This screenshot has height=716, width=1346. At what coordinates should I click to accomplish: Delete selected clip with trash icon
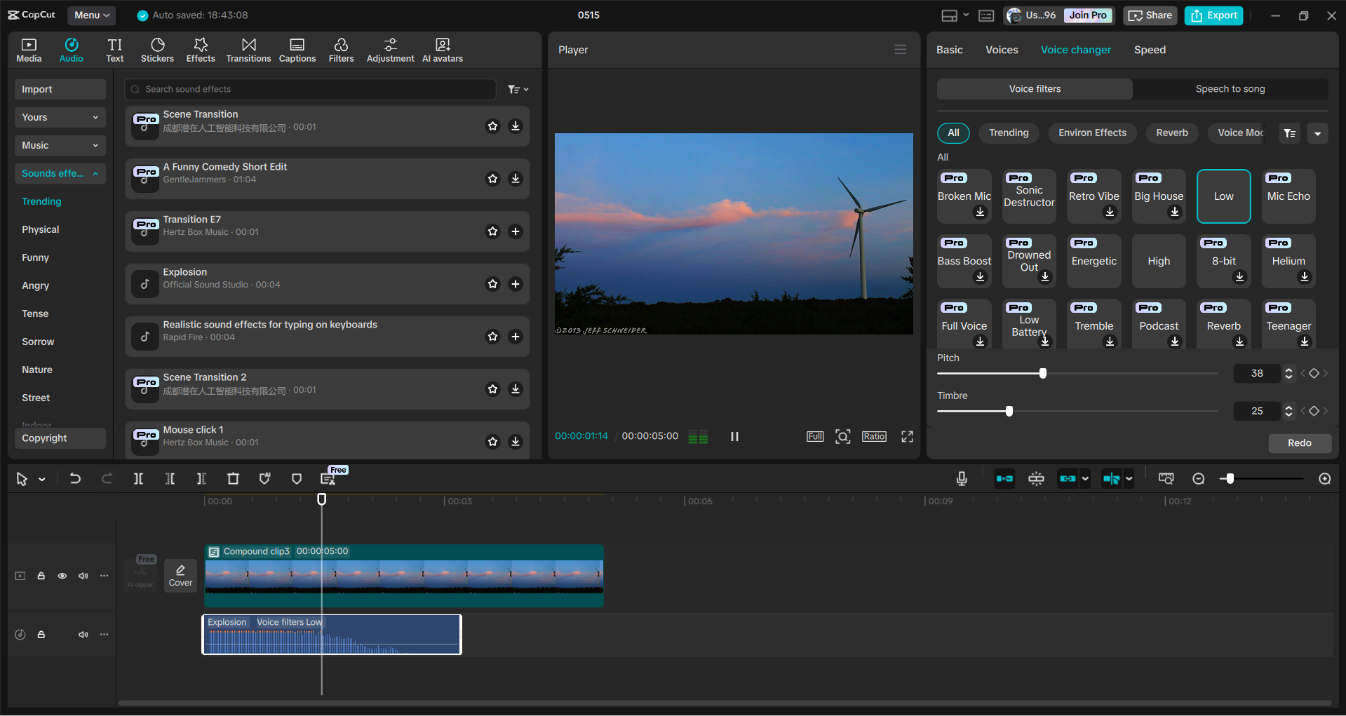click(x=233, y=478)
